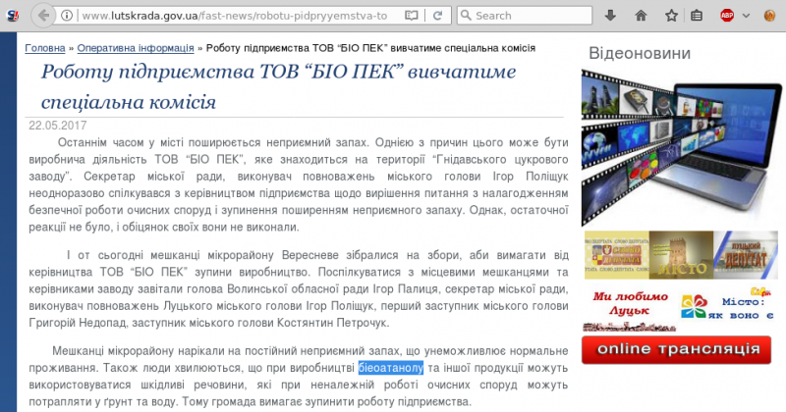This screenshot has width=786, height=412.
Task: Open Adblock Plus ABP icon
Action: 727,16
